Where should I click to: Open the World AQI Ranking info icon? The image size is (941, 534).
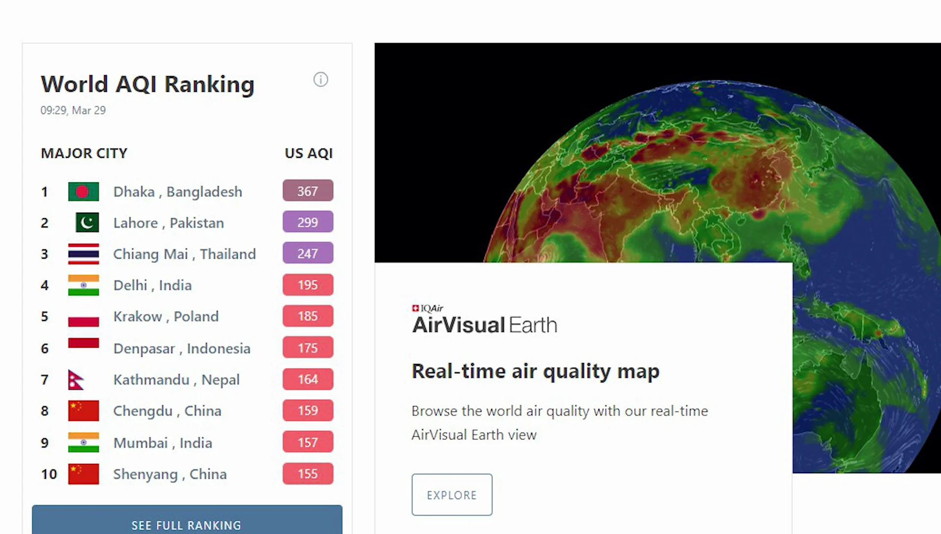[x=321, y=79]
